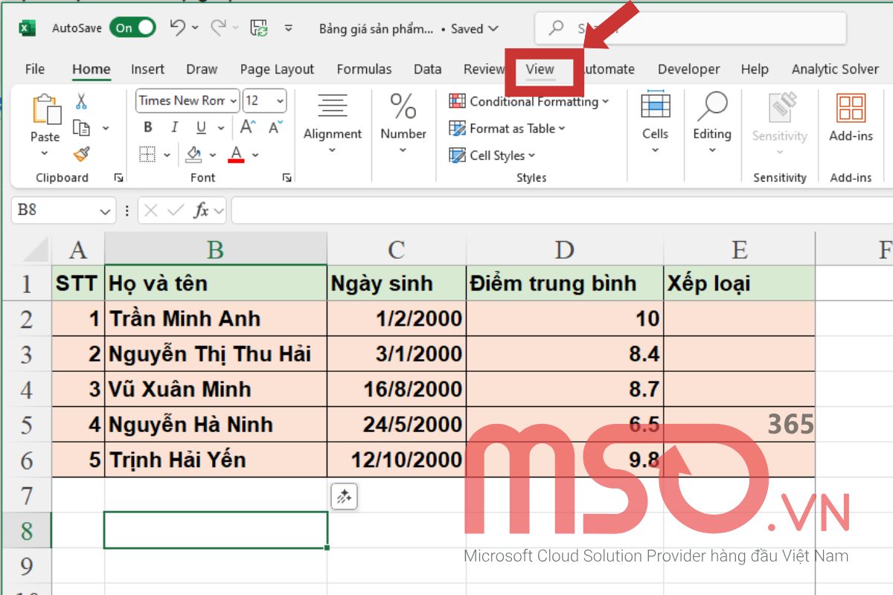This screenshot has width=893, height=595.
Task: Select row 5 header
Action: coord(27,425)
